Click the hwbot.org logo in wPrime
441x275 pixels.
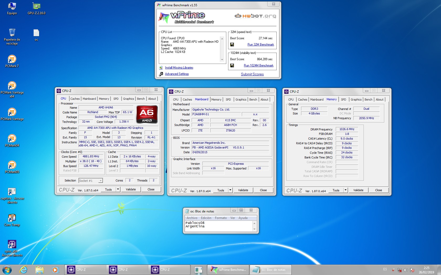(x=255, y=16)
